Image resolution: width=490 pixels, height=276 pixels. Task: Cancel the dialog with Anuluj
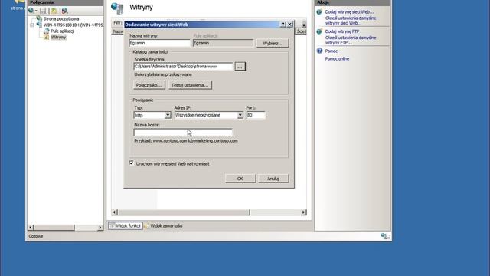click(x=273, y=179)
